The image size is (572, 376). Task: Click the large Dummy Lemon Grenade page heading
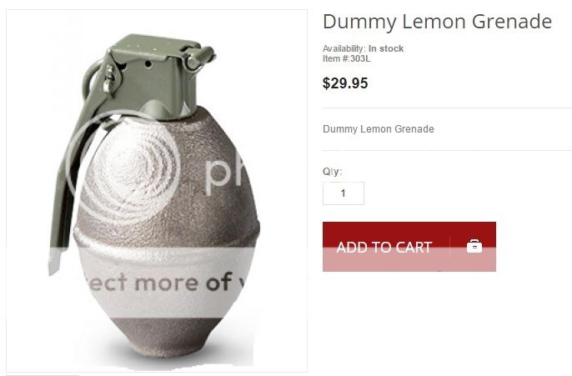(x=437, y=21)
